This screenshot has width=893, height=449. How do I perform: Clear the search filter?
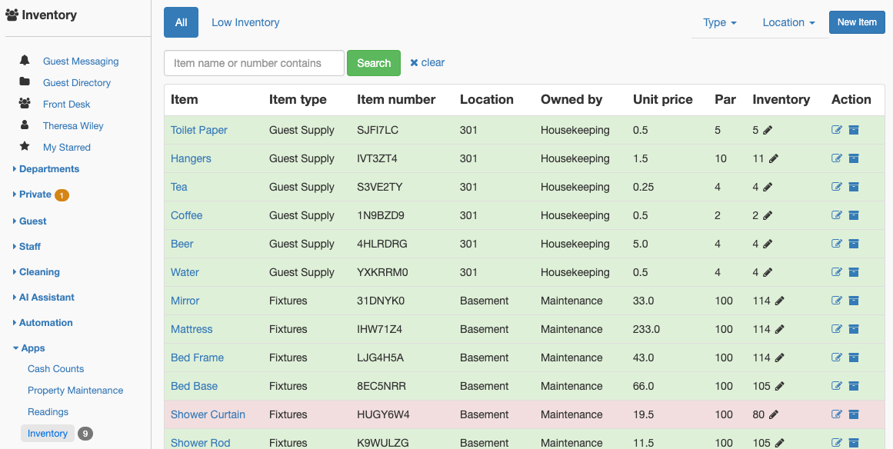[427, 62]
